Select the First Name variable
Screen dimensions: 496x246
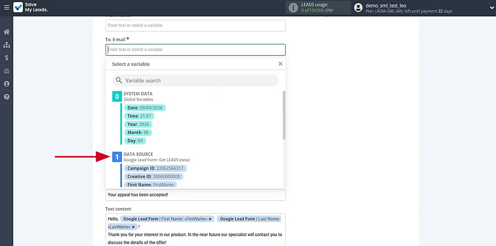(x=150, y=185)
